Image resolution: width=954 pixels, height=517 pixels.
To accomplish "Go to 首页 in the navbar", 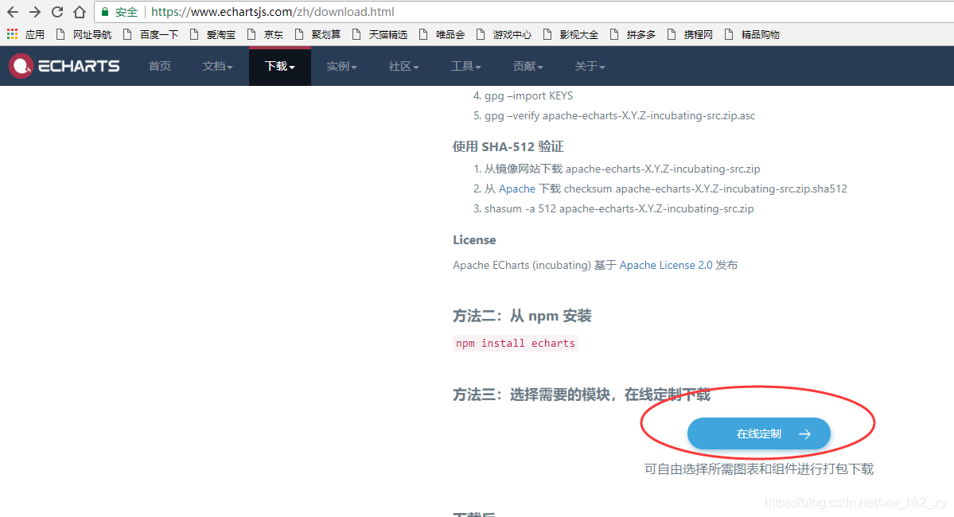I will (160, 66).
